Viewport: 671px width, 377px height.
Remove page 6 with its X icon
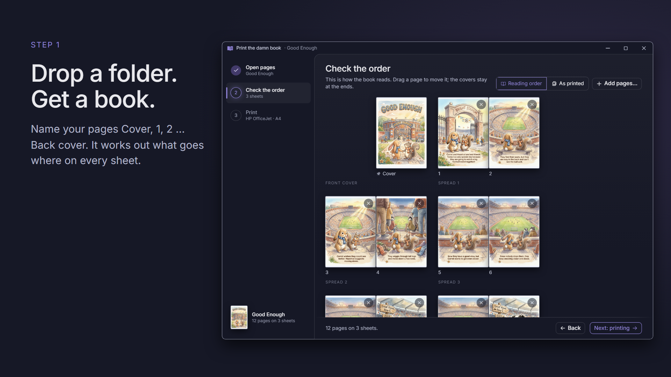(532, 204)
